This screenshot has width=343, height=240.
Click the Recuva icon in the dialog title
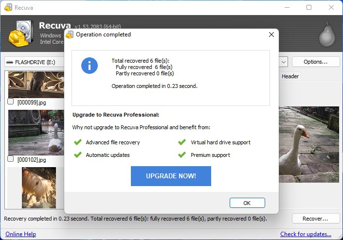pos(70,34)
